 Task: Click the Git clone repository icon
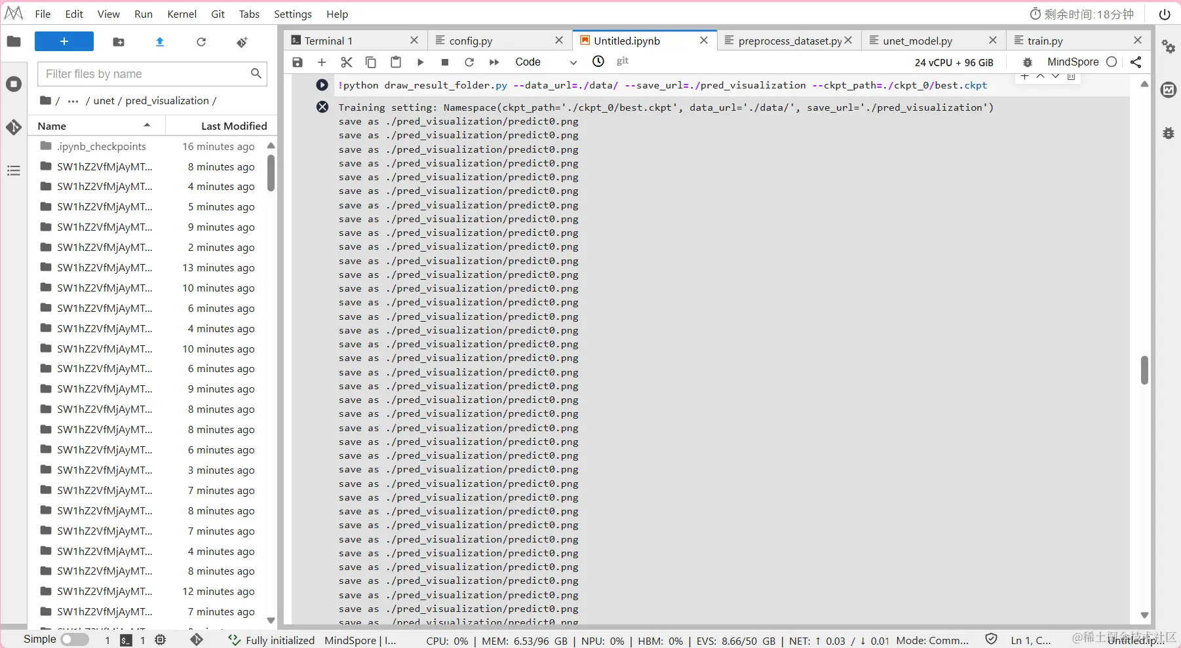coord(242,42)
